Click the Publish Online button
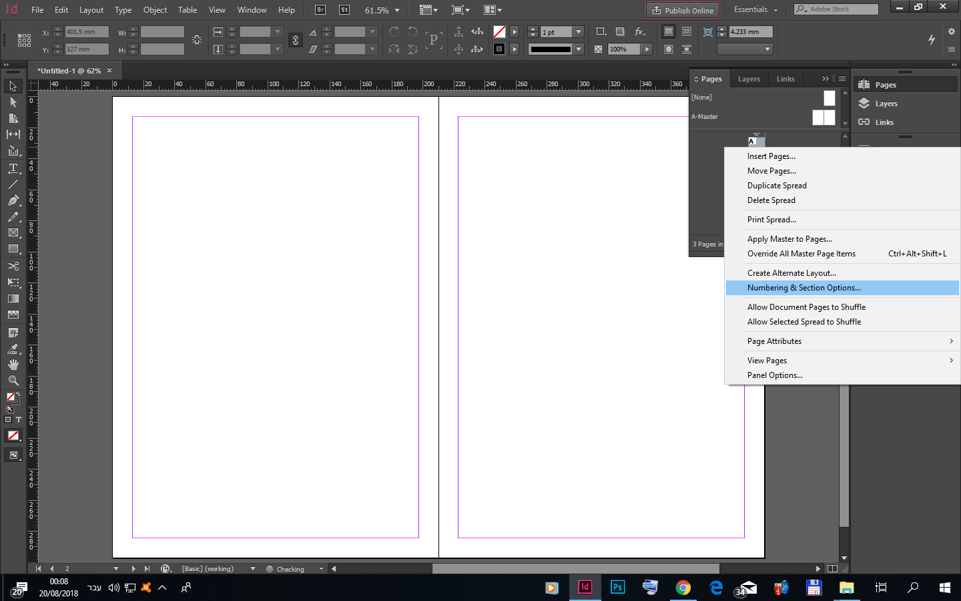The width and height of the screenshot is (961, 601). click(x=682, y=10)
